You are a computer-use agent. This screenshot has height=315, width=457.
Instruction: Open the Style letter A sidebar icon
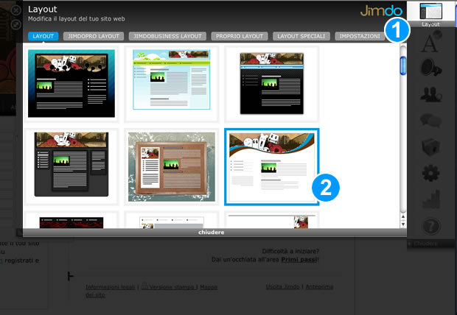430,43
